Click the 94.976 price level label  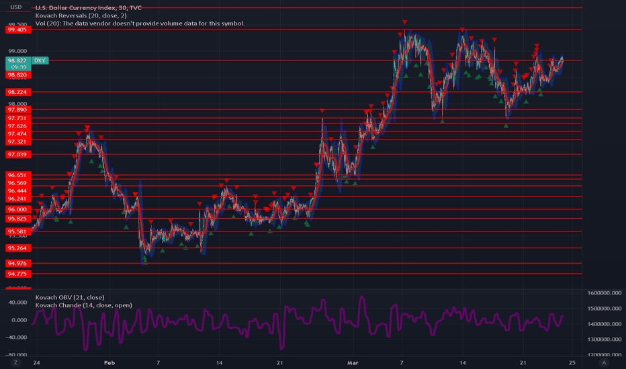(x=18, y=263)
